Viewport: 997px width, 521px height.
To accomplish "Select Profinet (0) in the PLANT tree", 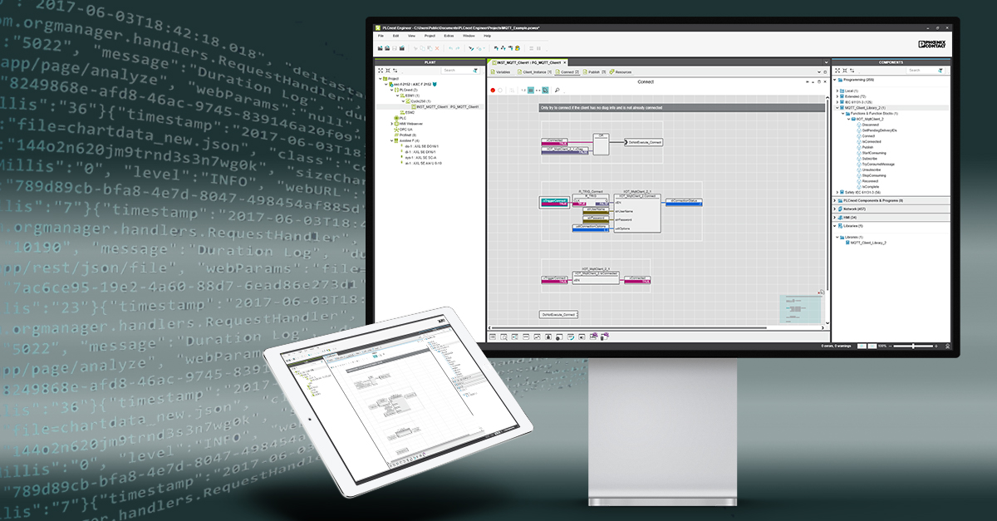I will coord(405,135).
